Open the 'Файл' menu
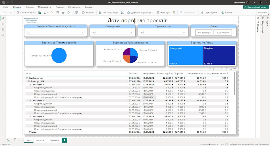 [5, 7]
